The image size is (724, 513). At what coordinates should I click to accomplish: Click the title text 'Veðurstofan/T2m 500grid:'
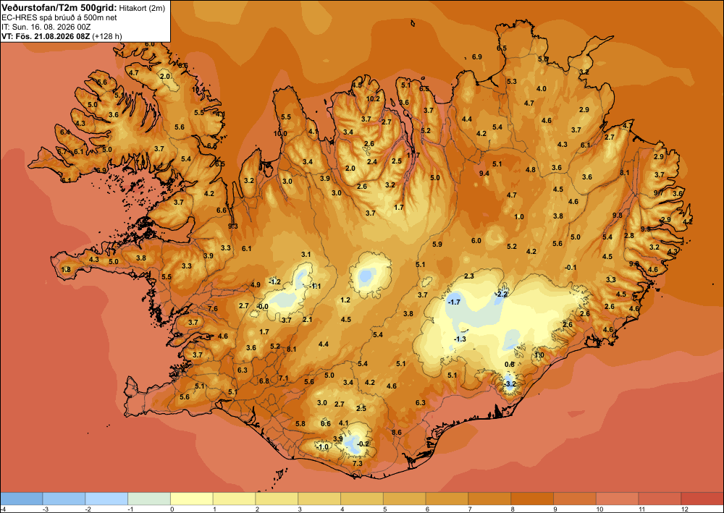pyautogui.click(x=59, y=7)
